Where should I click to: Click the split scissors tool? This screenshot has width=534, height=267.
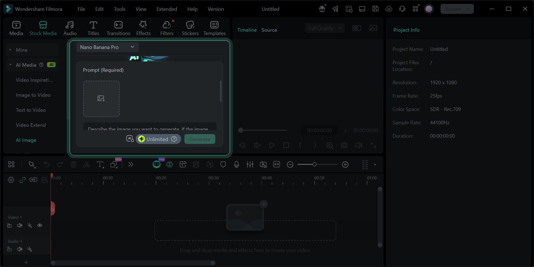(x=86, y=165)
